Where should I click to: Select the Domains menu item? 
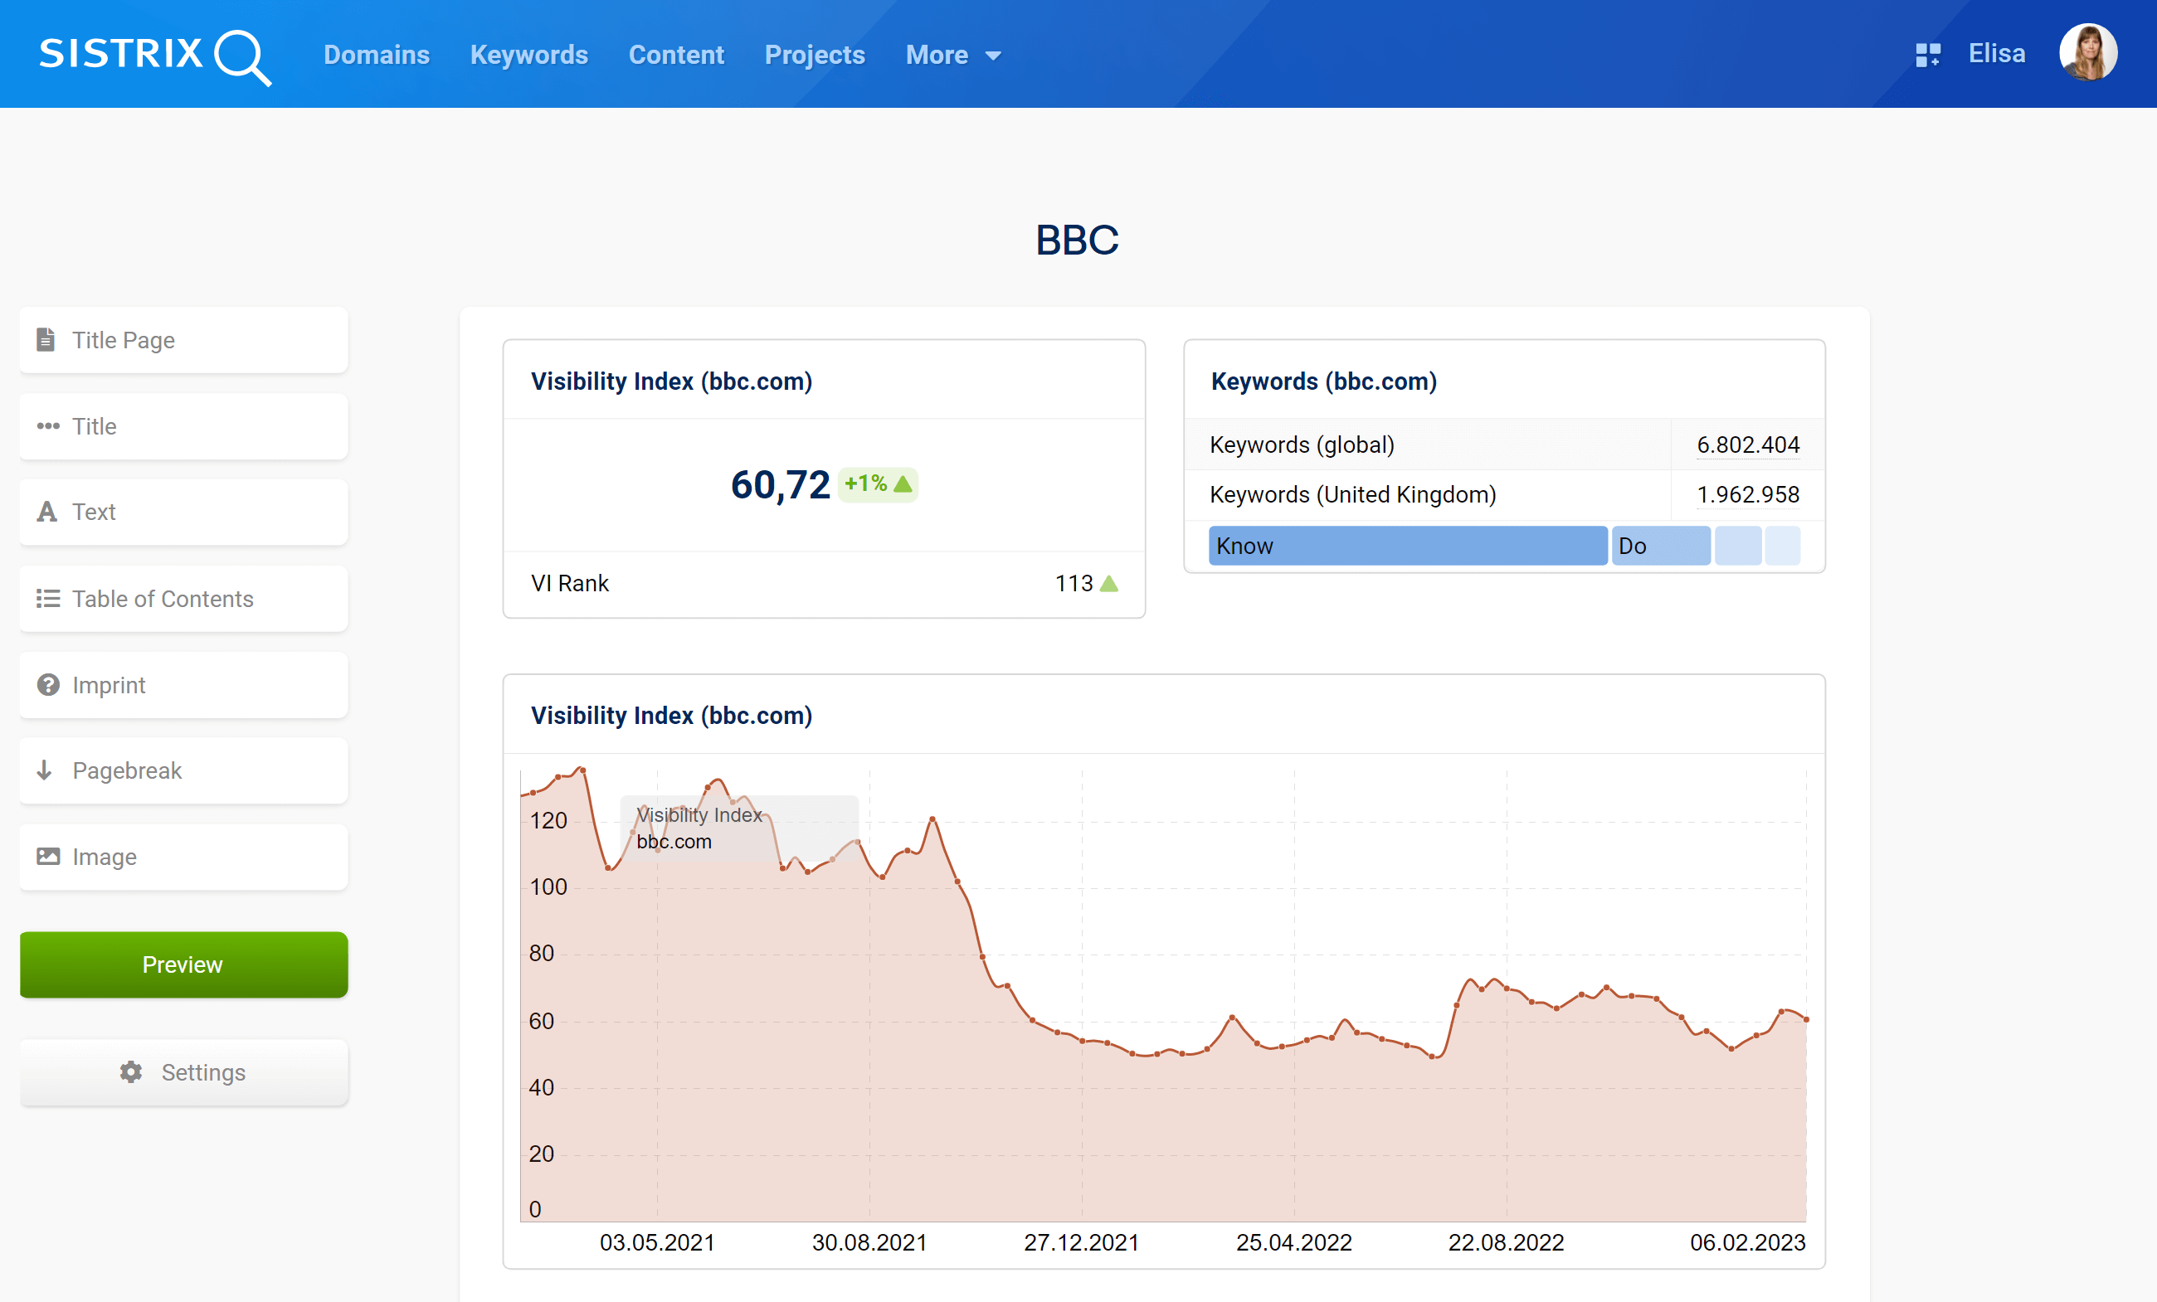pyautogui.click(x=377, y=54)
